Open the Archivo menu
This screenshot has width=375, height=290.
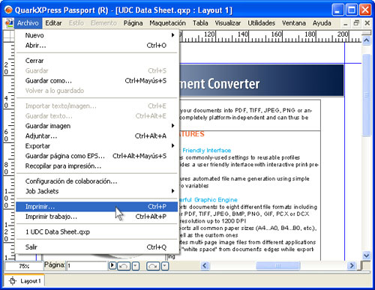[x=28, y=23]
